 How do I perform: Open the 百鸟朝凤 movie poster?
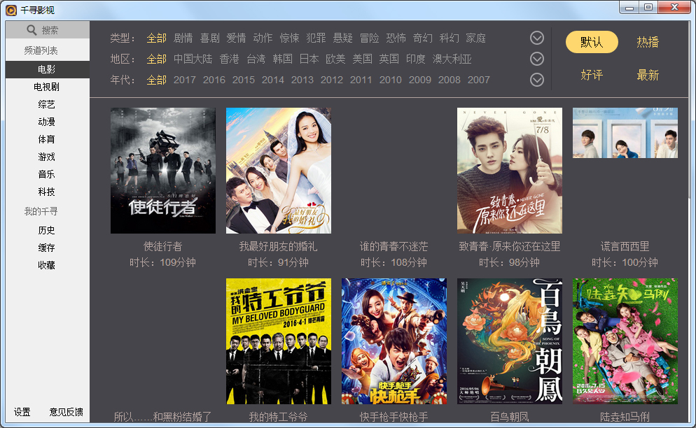tap(510, 341)
